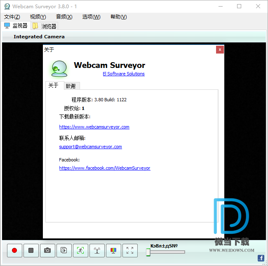The height and width of the screenshot is (266, 268).
Task: Click the Facebook: label in the dialog
Action: (x=69, y=160)
